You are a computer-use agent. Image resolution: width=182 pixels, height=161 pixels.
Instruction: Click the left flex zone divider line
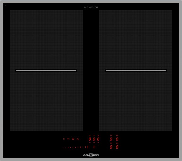tap(46, 71)
